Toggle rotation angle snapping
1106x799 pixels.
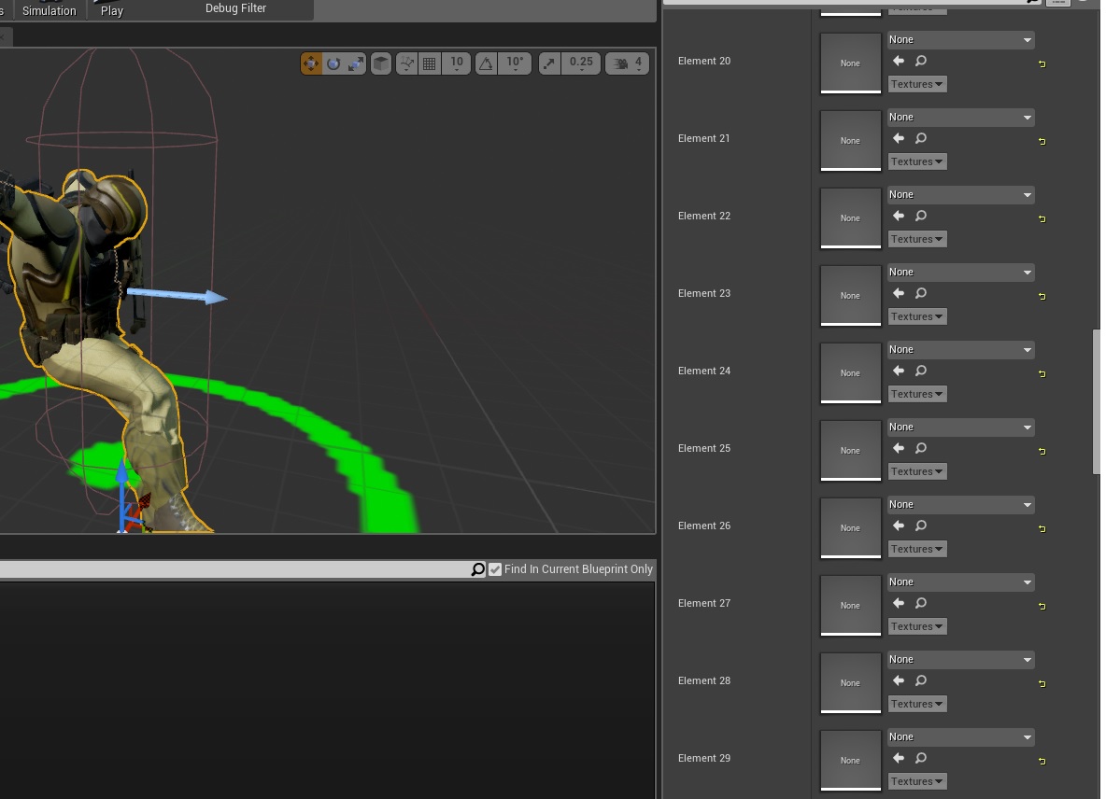(x=486, y=63)
